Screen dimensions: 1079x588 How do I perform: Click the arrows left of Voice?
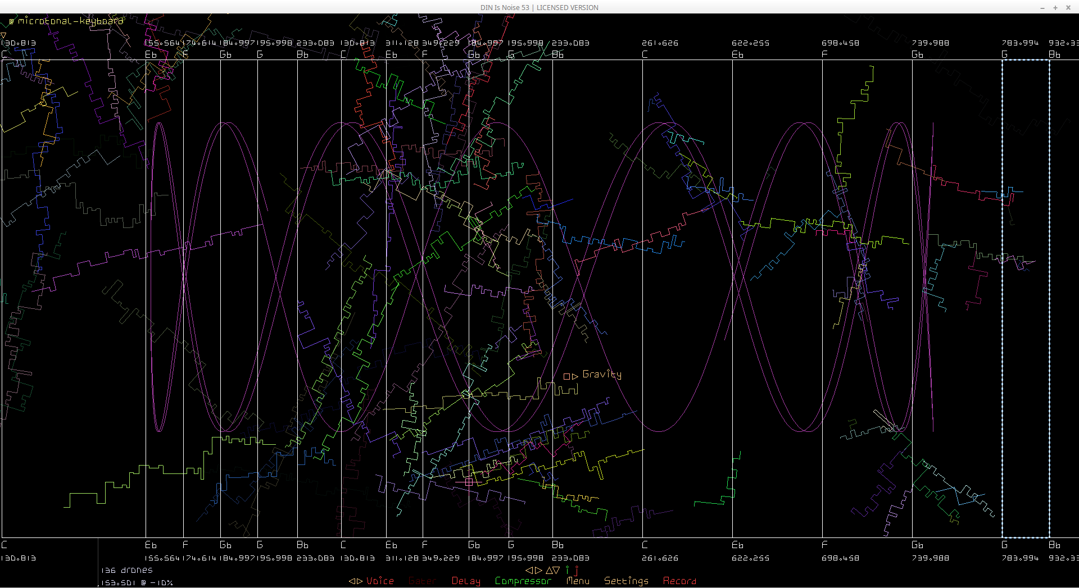pyautogui.click(x=356, y=581)
